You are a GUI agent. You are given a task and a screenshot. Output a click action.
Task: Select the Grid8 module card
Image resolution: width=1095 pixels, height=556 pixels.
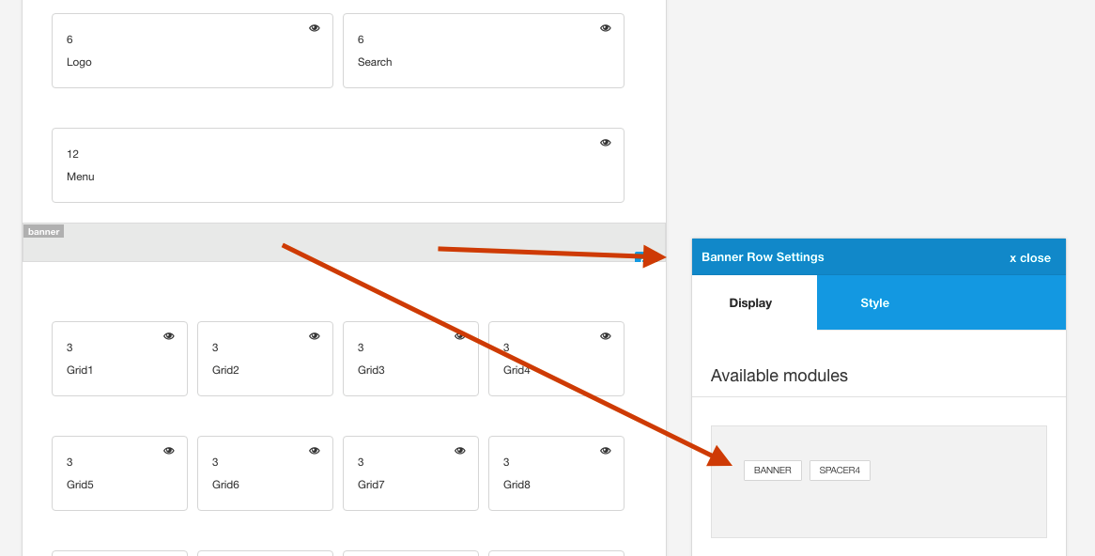557,472
